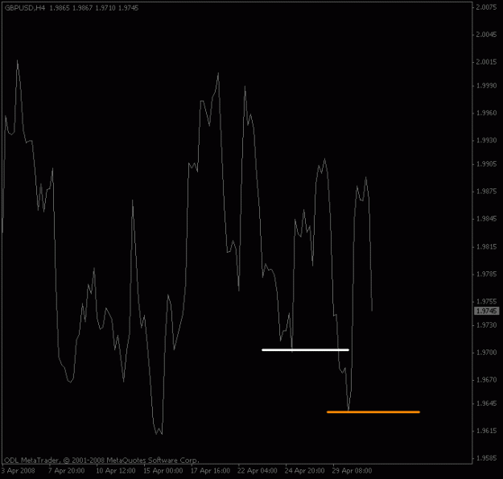Click the 24 Apr 20:00 time label

click(304, 471)
